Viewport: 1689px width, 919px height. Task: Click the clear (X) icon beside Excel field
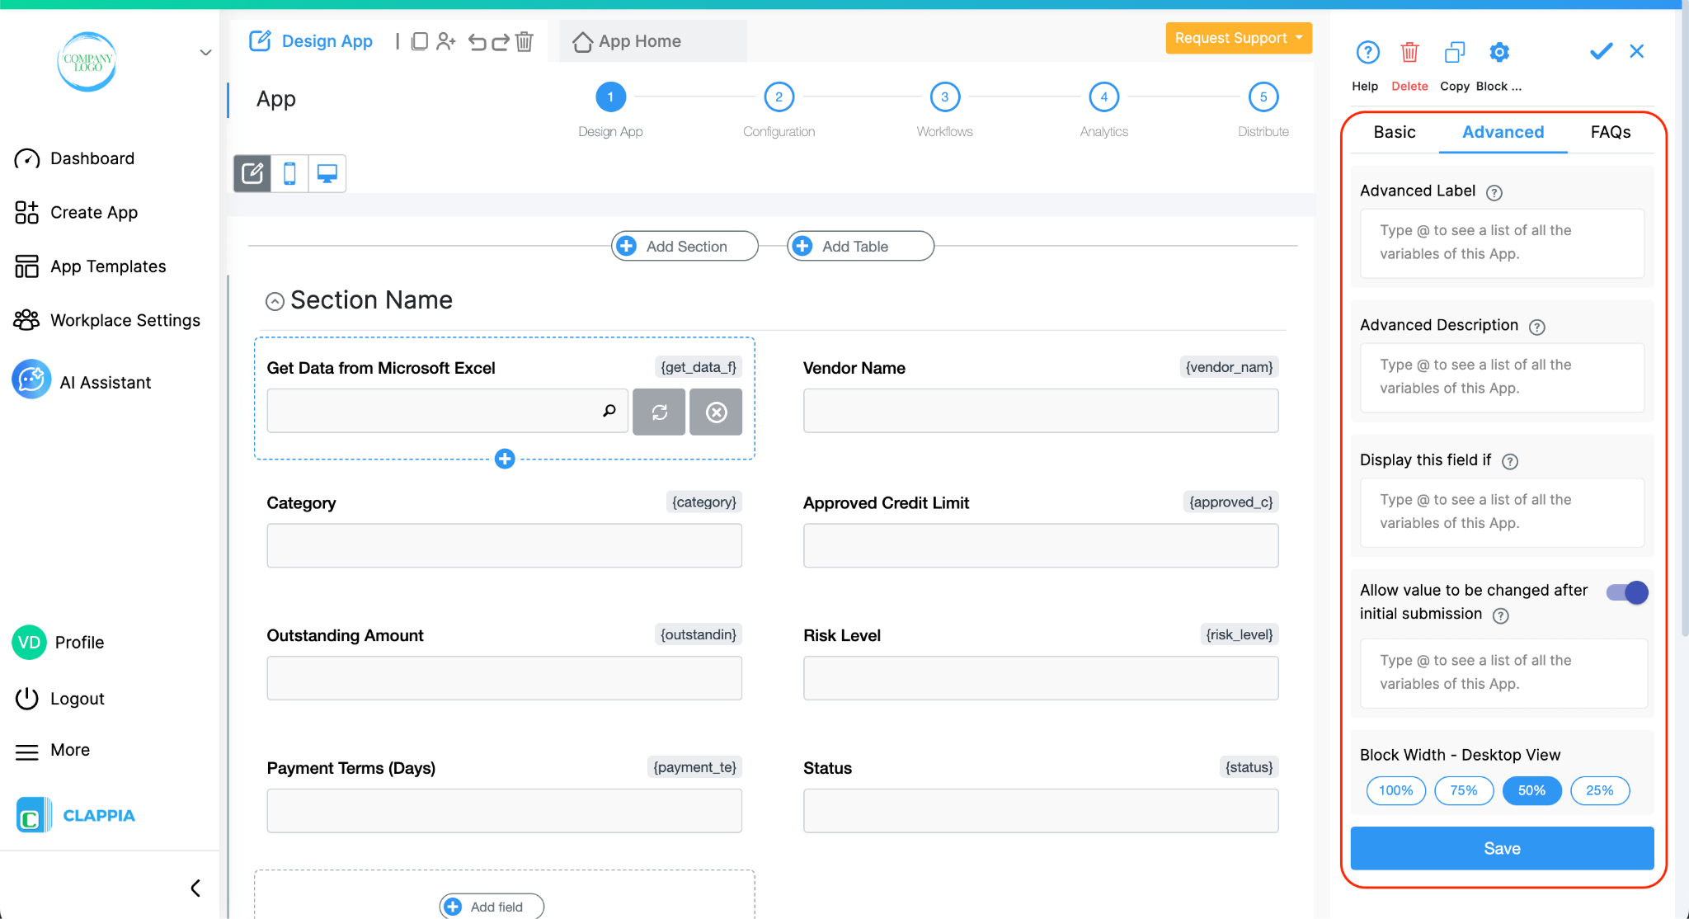click(x=716, y=412)
